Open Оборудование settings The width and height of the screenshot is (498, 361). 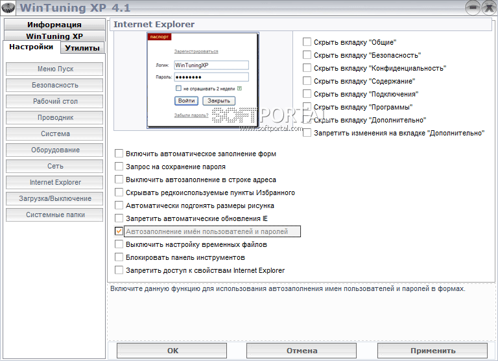[54, 150]
